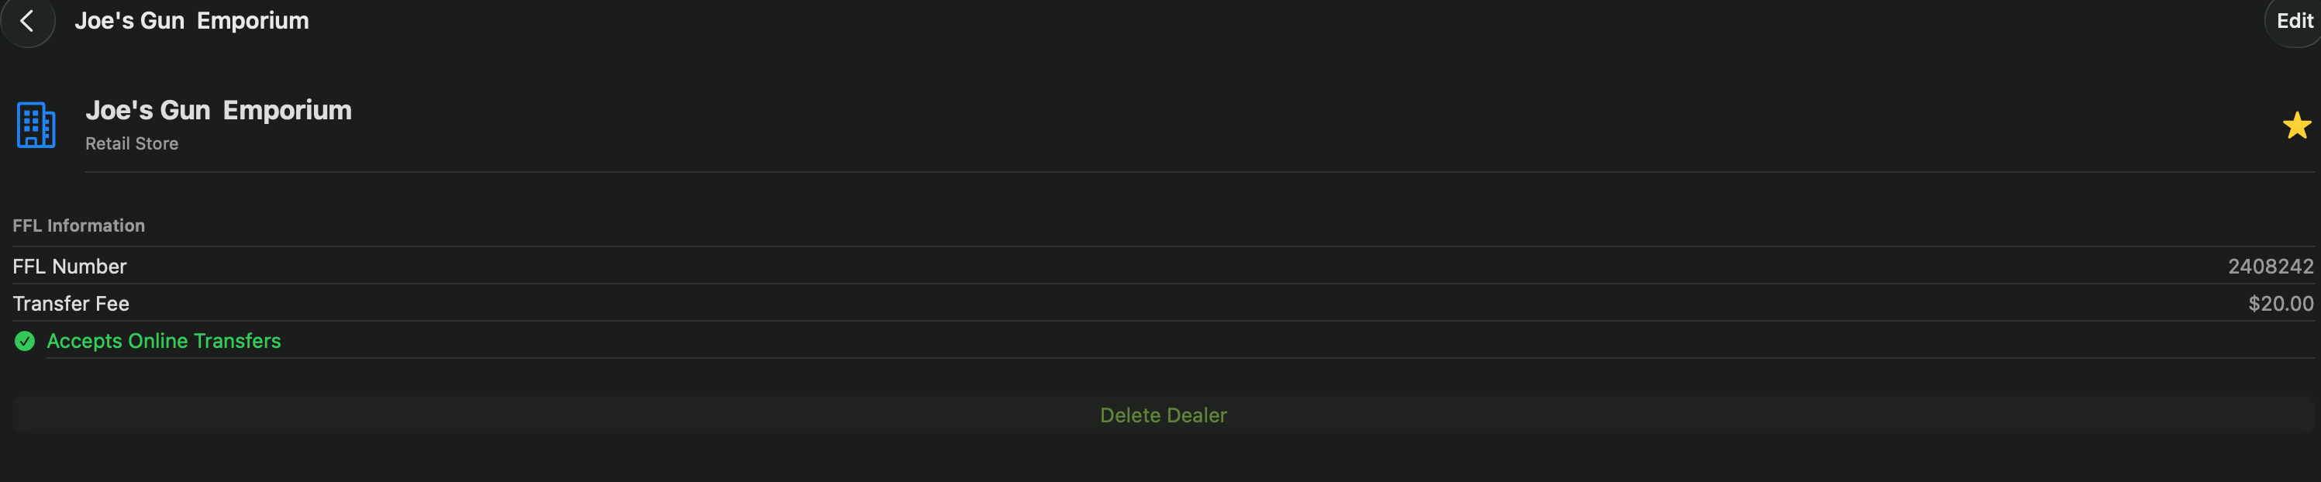Click the blue building dealer icon
The height and width of the screenshot is (482, 2321).
pos(36,126)
